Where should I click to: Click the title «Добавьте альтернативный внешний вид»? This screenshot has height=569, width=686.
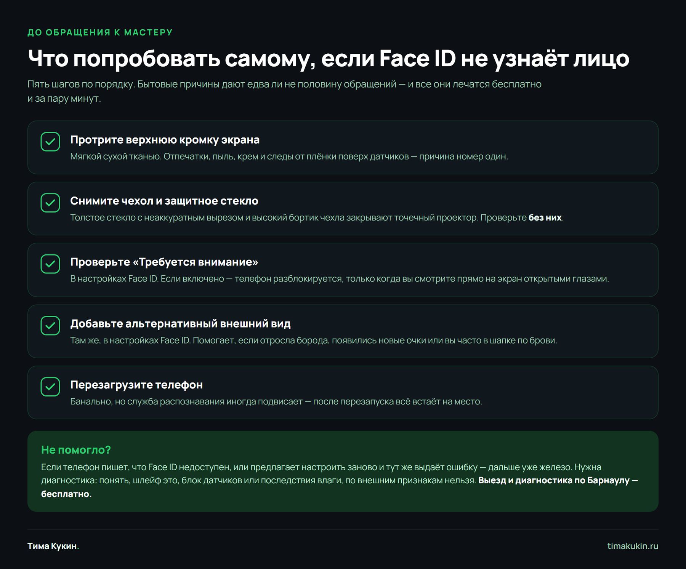181,324
